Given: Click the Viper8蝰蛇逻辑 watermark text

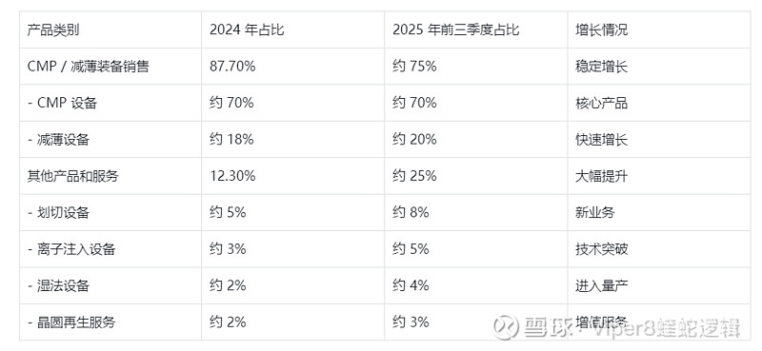Looking at the screenshot, I should coord(664,328).
